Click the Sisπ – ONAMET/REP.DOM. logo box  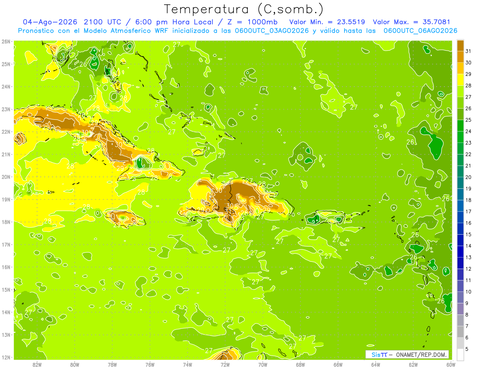[407, 354]
